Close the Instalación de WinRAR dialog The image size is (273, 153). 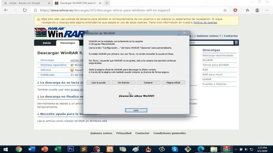(x=184, y=33)
